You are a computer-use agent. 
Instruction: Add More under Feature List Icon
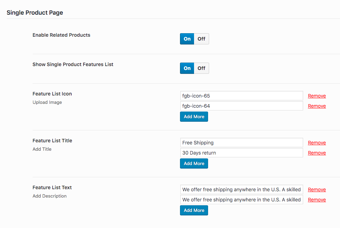[x=194, y=117]
